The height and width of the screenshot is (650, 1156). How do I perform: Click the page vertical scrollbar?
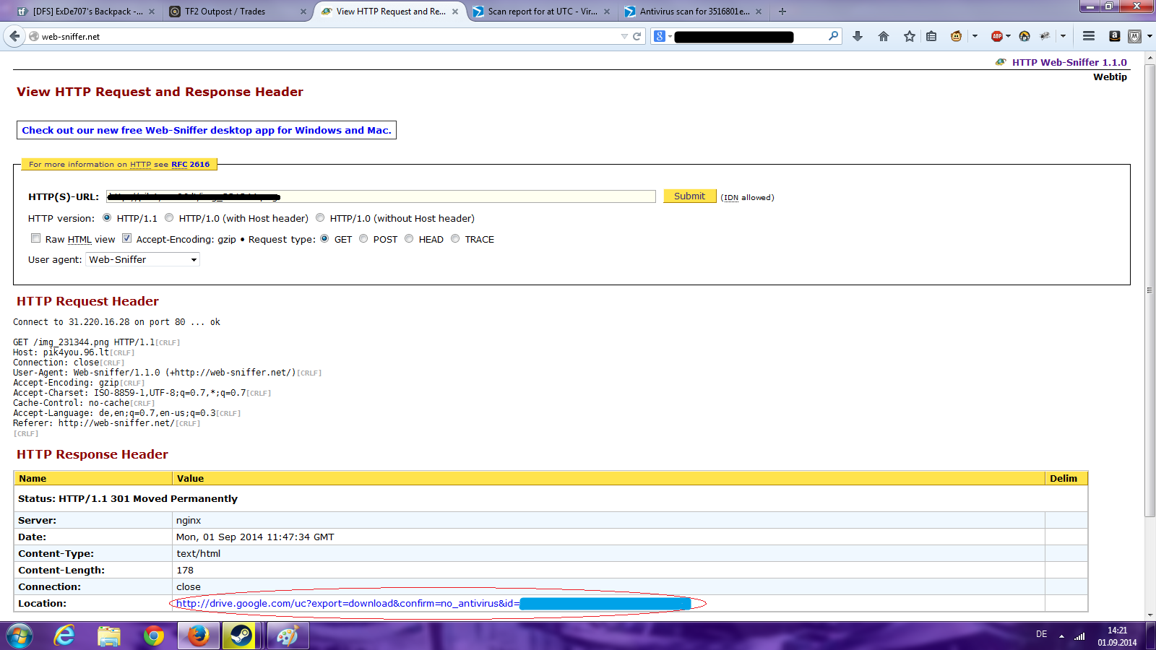click(x=1150, y=289)
